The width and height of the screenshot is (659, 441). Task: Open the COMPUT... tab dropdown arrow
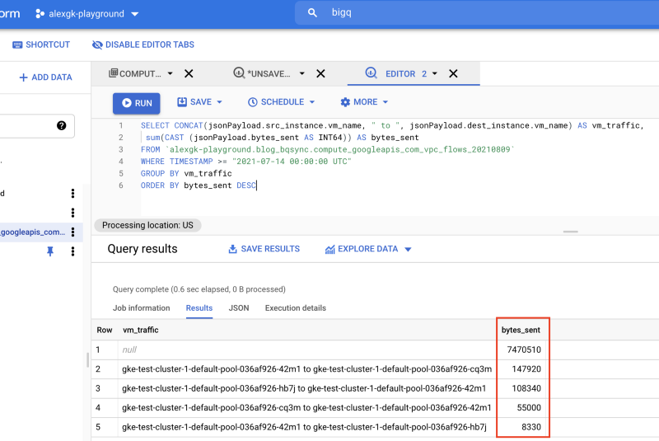coord(171,73)
